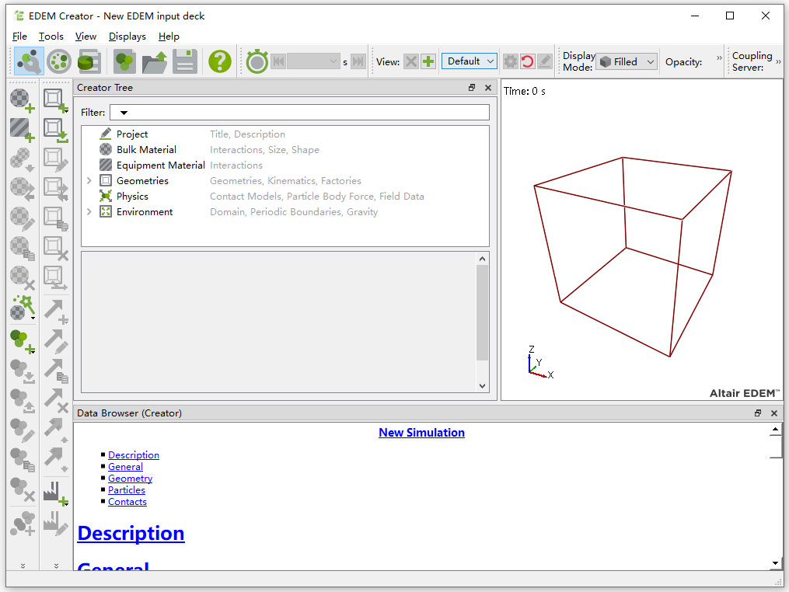Close the Data Browser panel

pyautogui.click(x=774, y=413)
